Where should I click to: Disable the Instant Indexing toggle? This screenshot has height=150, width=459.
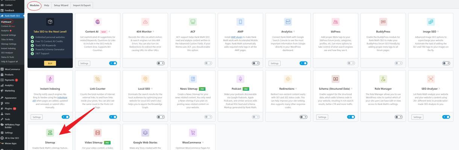click(65, 117)
